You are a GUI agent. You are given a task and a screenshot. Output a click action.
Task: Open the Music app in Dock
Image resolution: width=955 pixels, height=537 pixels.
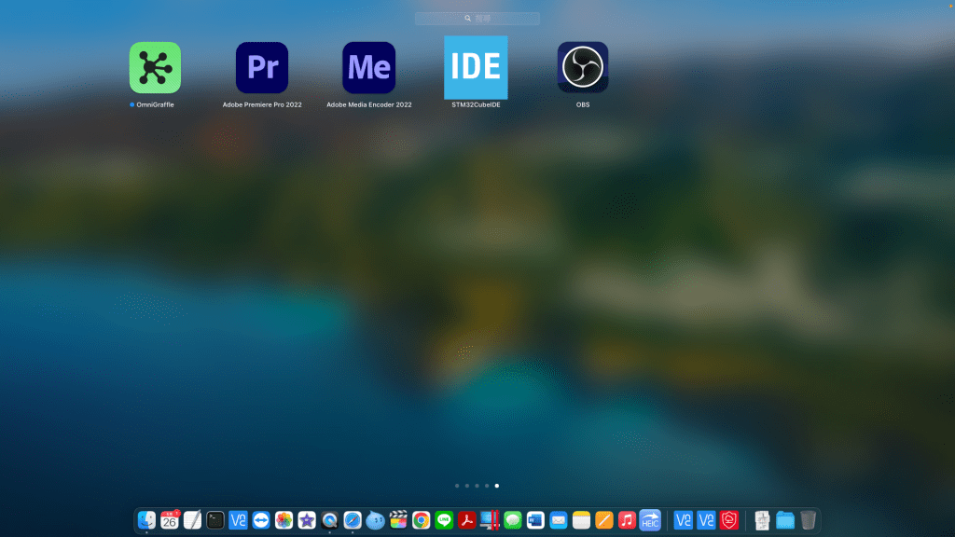pos(627,520)
